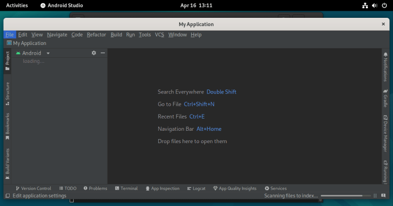Open the Logcat tool window
Screen dimensions: 393x206
(196, 188)
